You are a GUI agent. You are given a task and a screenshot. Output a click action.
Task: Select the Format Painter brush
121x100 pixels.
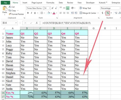click(x=10, y=14)
